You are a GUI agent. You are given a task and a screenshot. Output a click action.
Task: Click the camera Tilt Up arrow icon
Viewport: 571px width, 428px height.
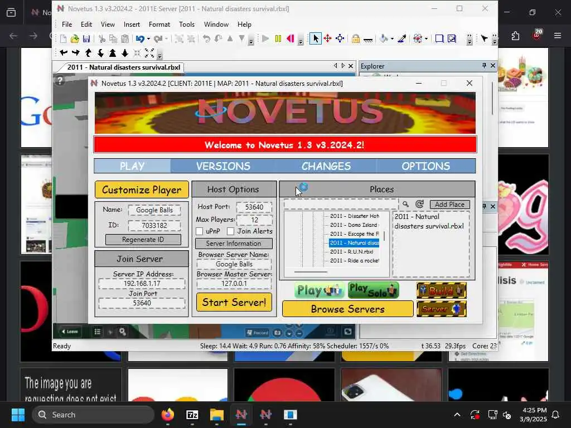pos(88,53)
